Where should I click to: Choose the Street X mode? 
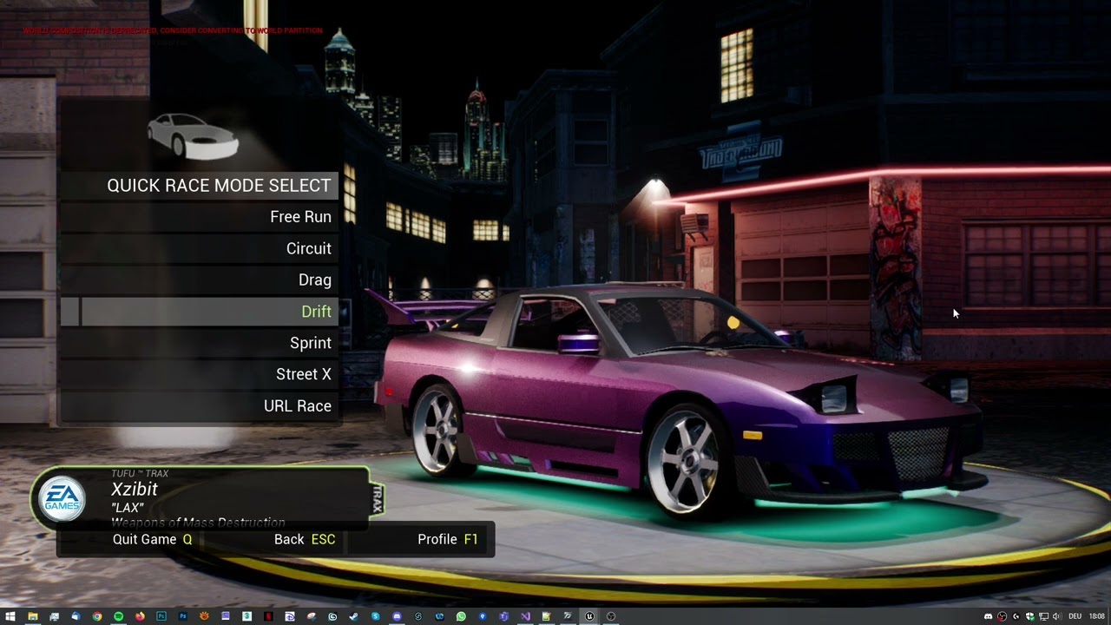[303, 374]
